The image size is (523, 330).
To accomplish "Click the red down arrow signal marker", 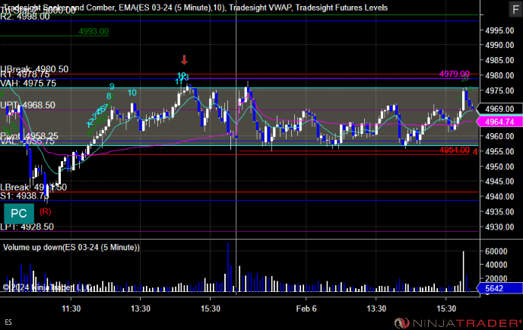I will (184, 60).
